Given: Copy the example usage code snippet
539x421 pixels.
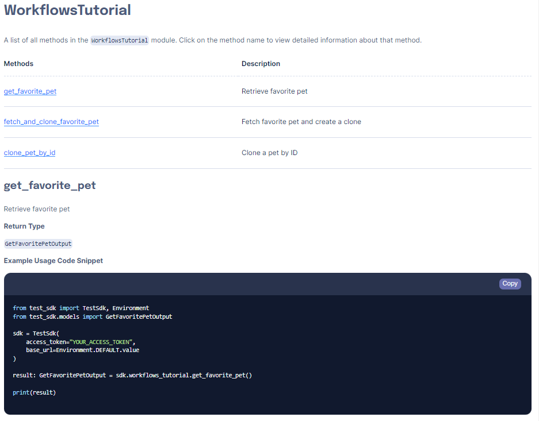Looking at the screenshot, I should point(510,284).
